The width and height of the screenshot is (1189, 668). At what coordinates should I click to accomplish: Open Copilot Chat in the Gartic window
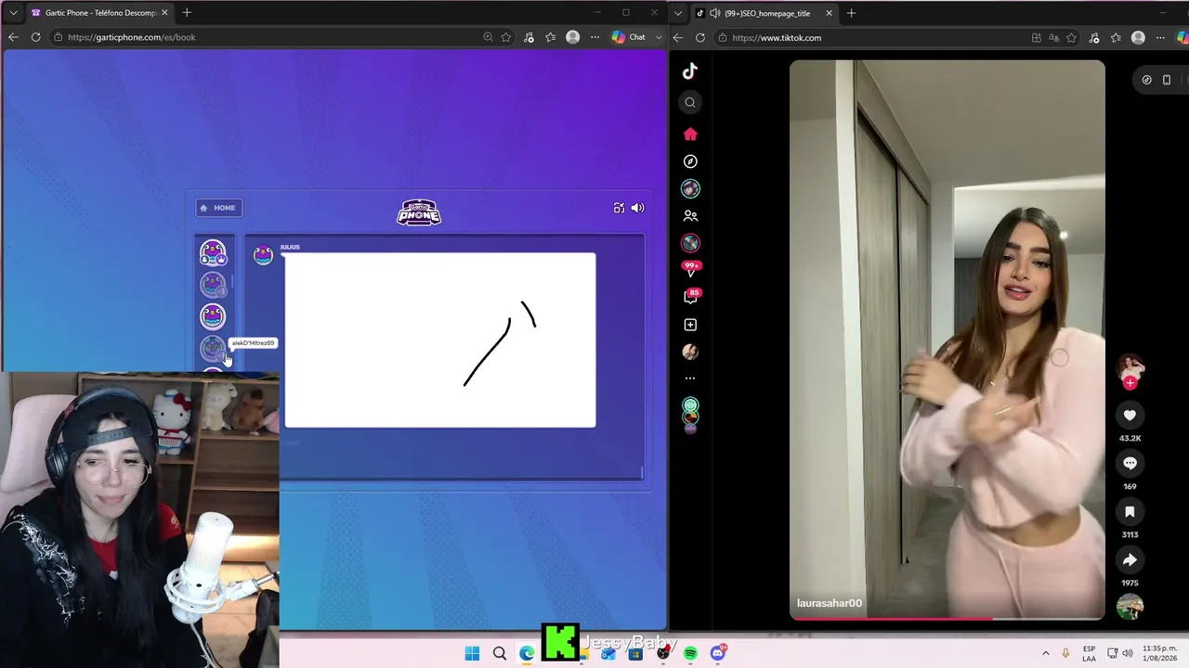[629, 37]
